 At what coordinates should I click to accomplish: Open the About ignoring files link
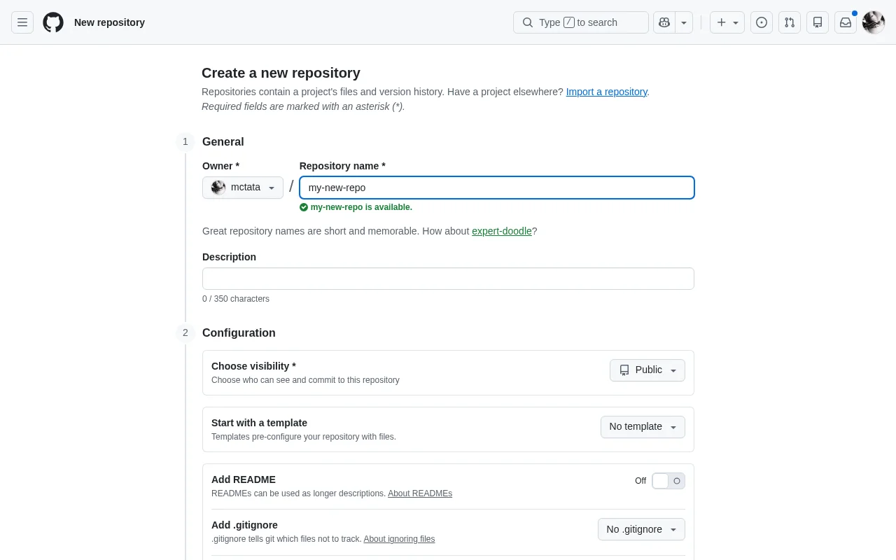[399, 539]
